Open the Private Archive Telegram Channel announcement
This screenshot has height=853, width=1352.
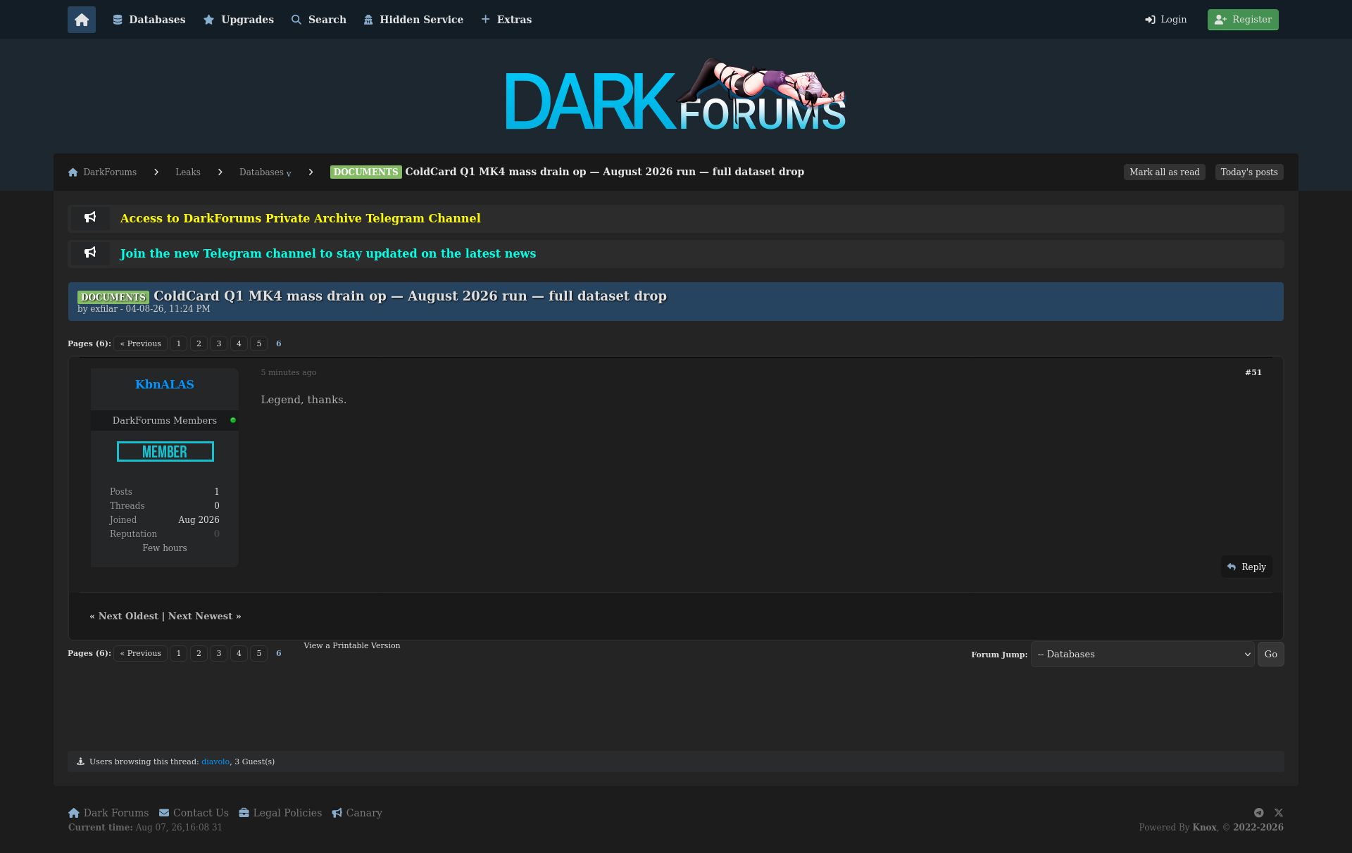click(301, 218)
